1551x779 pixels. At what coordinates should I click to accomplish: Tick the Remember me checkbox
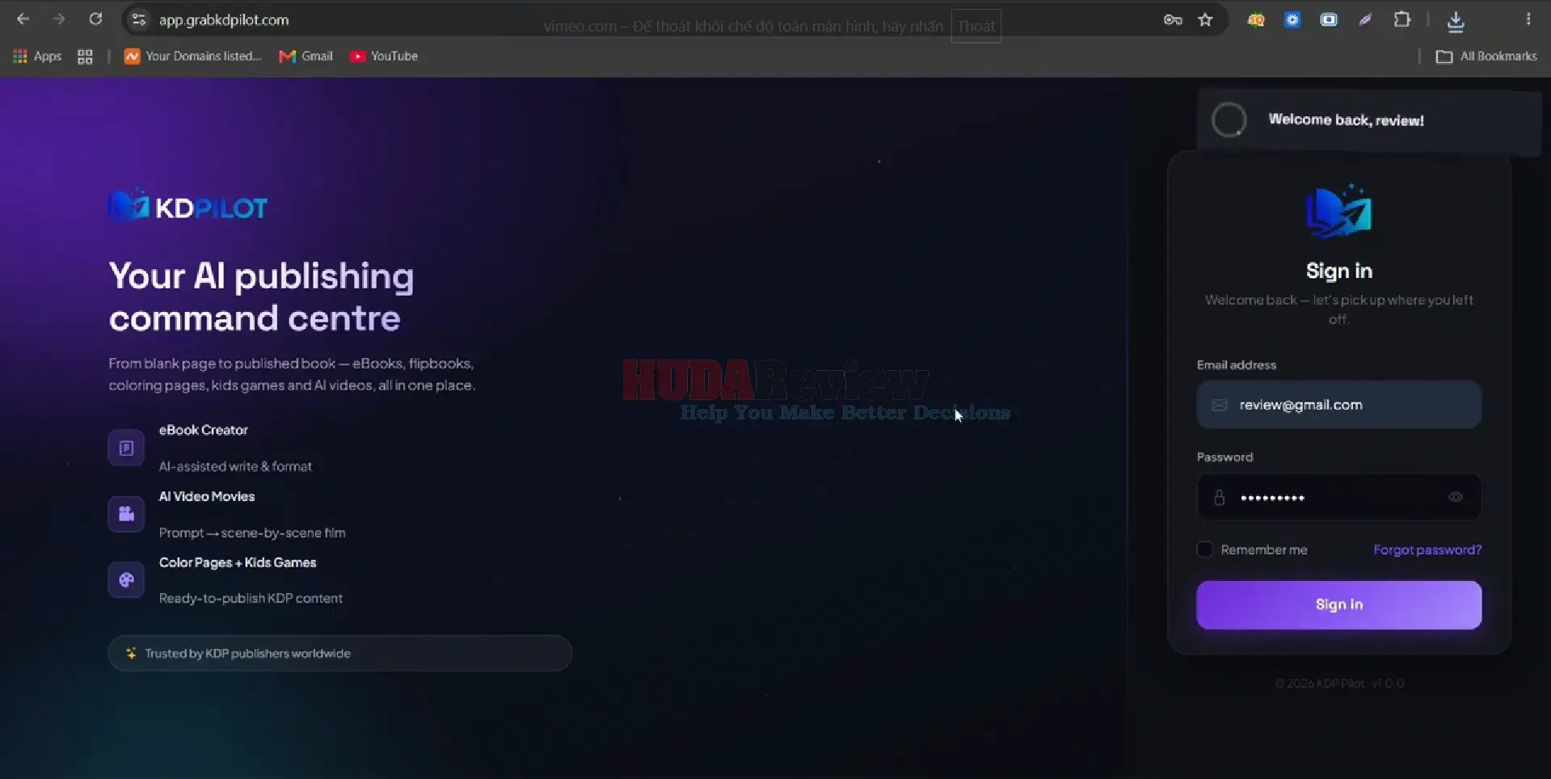[x=1204, y=550]
